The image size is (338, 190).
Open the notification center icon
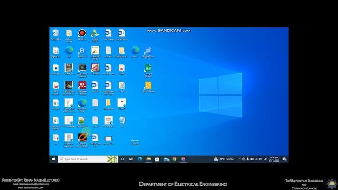(x=285, y=159)
